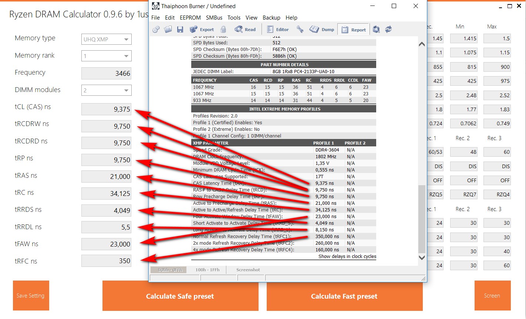Click the tRRDS ns field
Viewport: 526px width, 319px height.
(107, 210)
